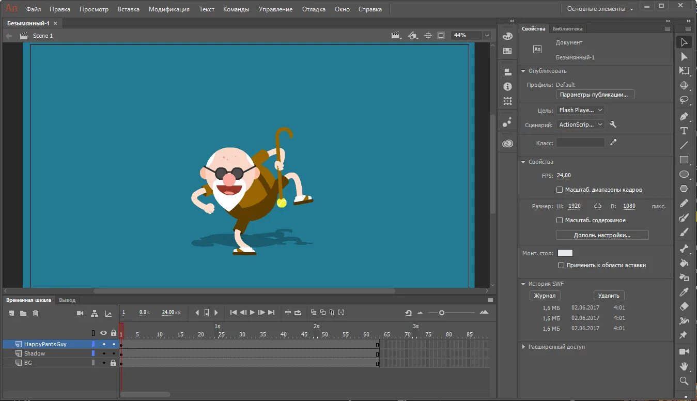
Task: Enable Масштаб. диапазоны кадров checkbox
Action: [x=560, y=190]
